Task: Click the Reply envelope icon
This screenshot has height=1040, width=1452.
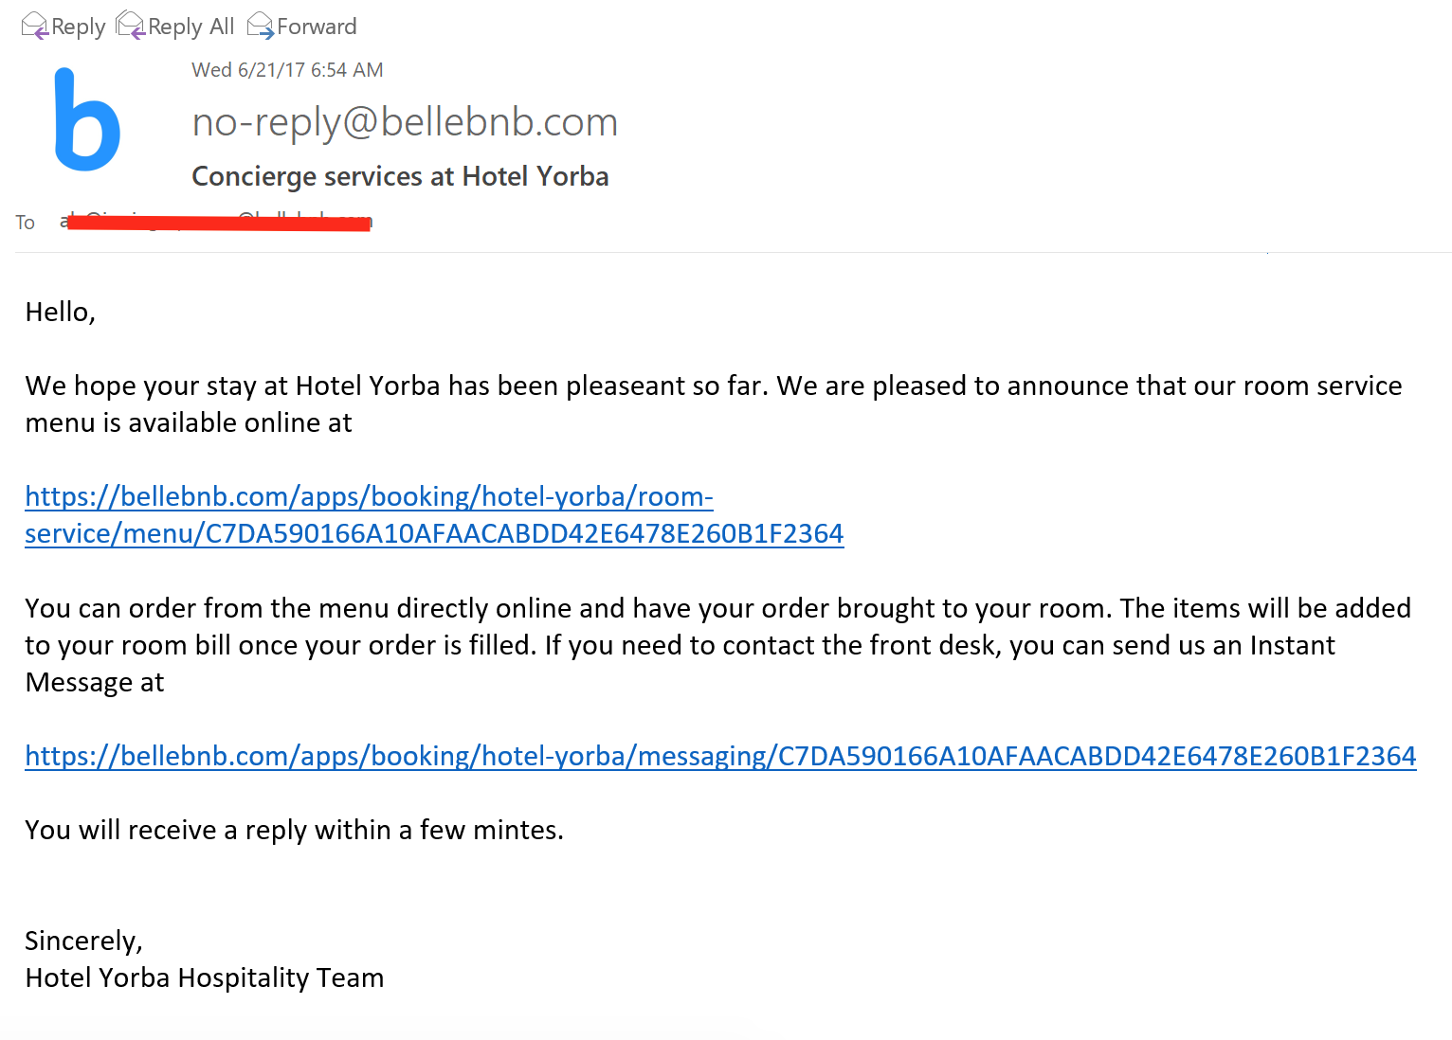Action: point(34,26)
